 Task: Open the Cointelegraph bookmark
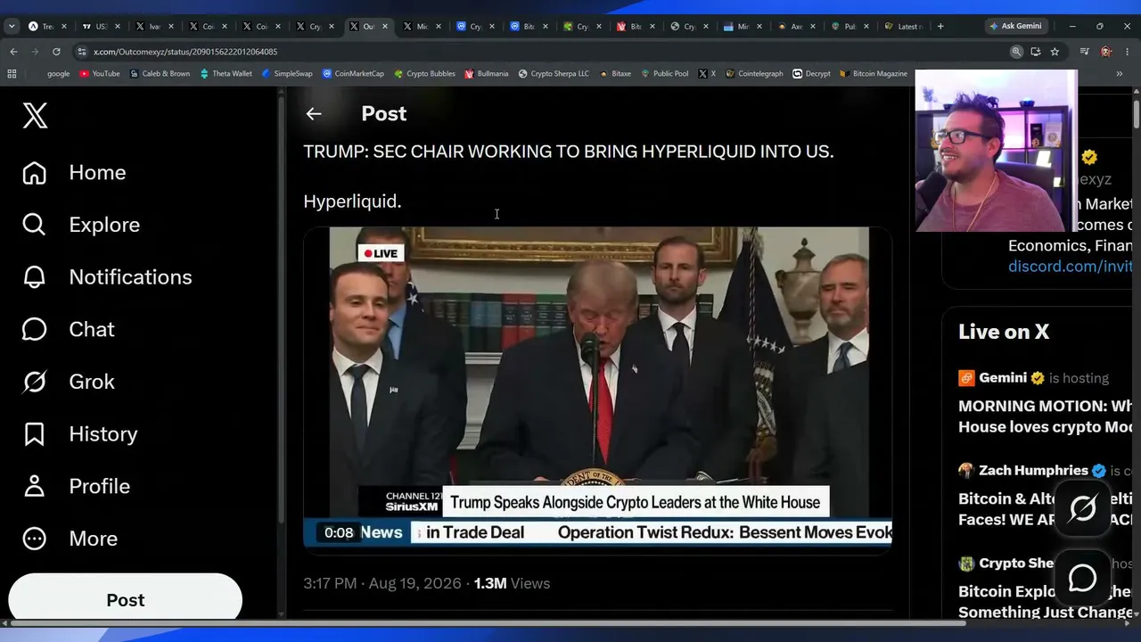click(x=754, y=74)
